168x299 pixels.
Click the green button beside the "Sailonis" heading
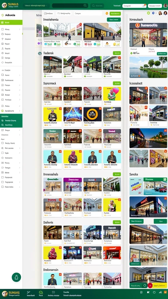tap(117, 222)
